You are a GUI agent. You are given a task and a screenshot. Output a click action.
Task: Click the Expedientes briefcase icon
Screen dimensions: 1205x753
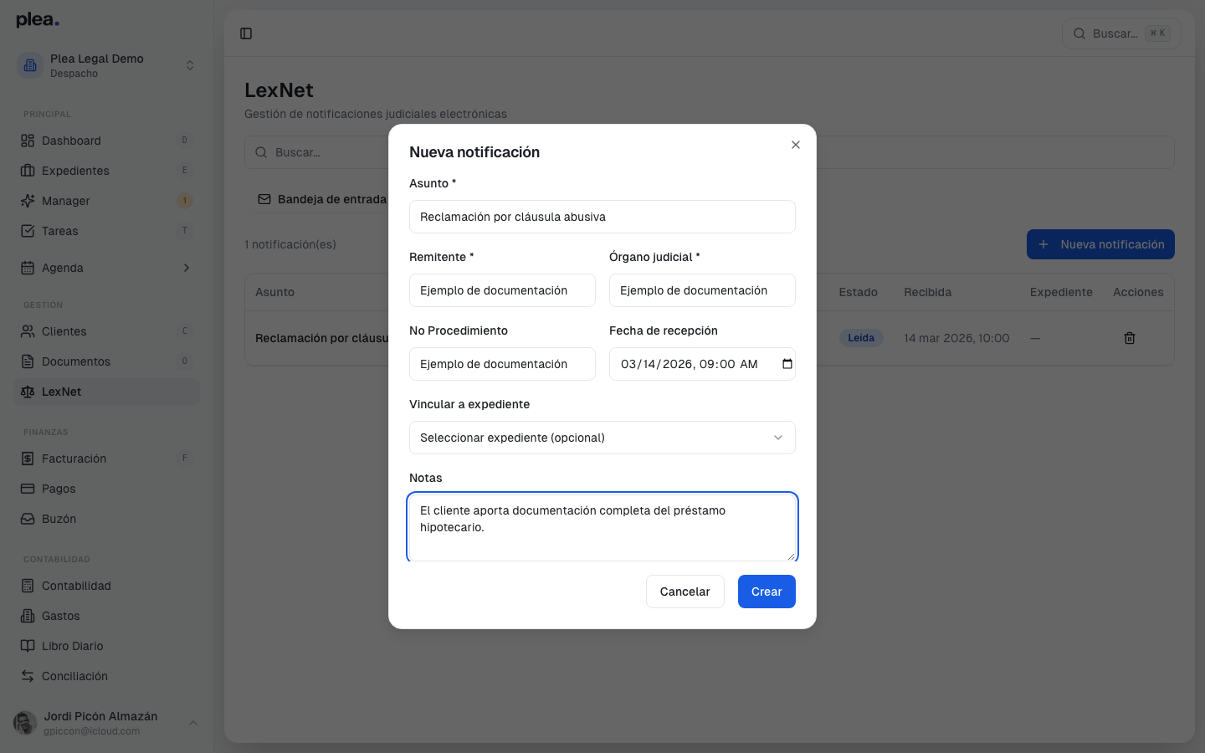point(28,171)
